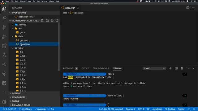
Task: Close the tipos.json editor tab
Action: pos(78,8)
